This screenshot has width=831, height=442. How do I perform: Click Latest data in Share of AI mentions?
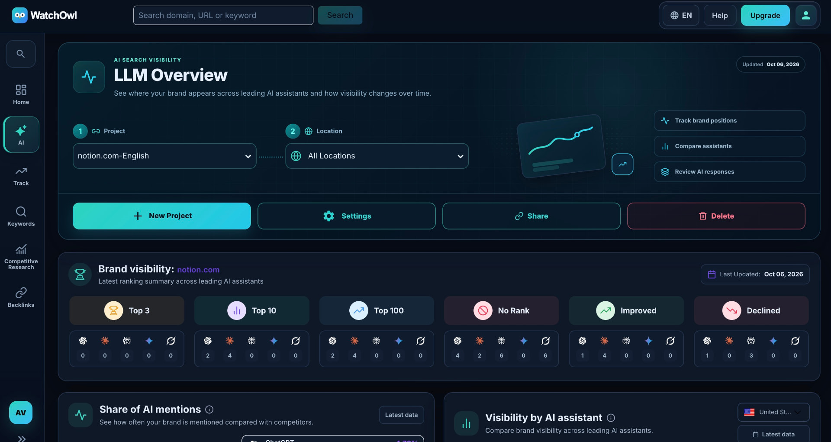tap(401, 415)
